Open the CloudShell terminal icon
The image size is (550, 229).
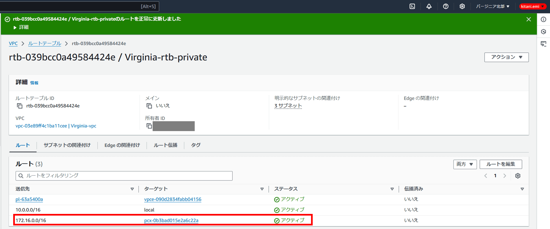[x=412, y=6]
